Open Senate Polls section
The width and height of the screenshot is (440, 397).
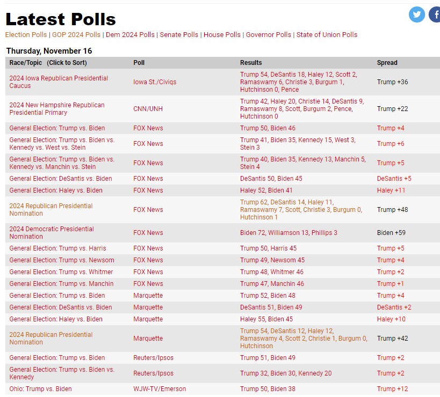coord(179,35)
